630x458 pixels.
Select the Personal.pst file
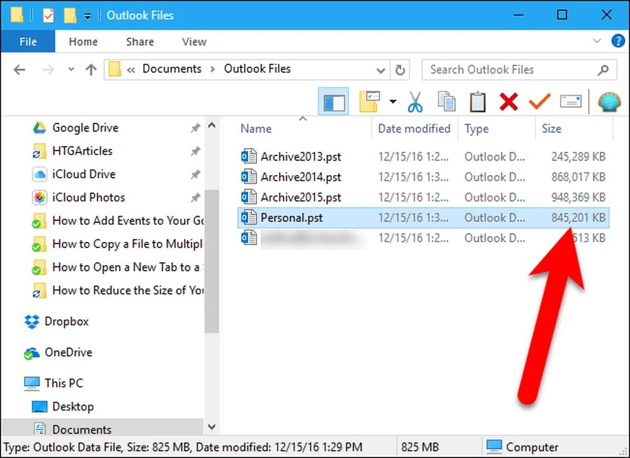tap(423, 218)
